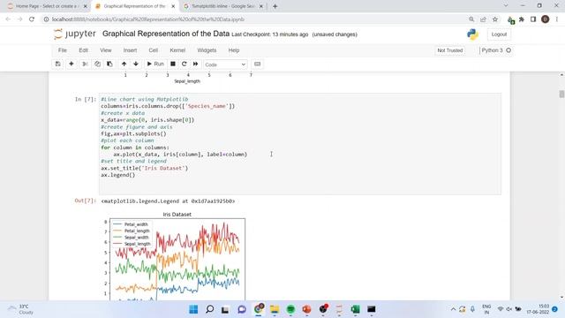Open browser extensions puzzle icon
The height and width of the screenshot is (318, 565).
(522, 19)
